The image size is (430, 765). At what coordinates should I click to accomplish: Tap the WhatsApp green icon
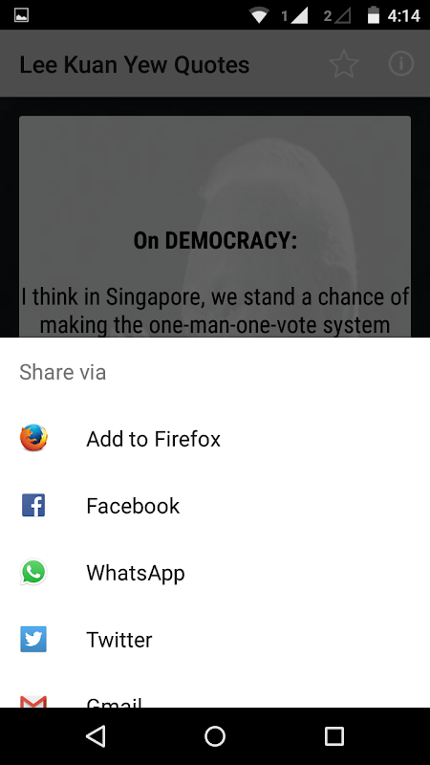(33, 572)
